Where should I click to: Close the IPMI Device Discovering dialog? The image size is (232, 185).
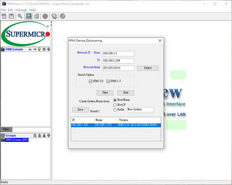click(x=160, y=41)
